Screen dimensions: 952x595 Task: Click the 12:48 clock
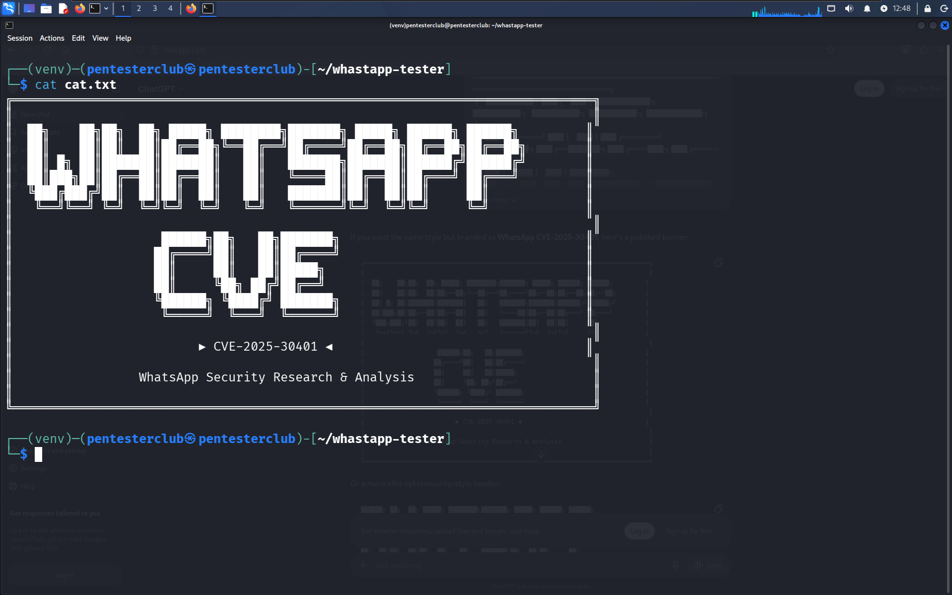[901, 8]
